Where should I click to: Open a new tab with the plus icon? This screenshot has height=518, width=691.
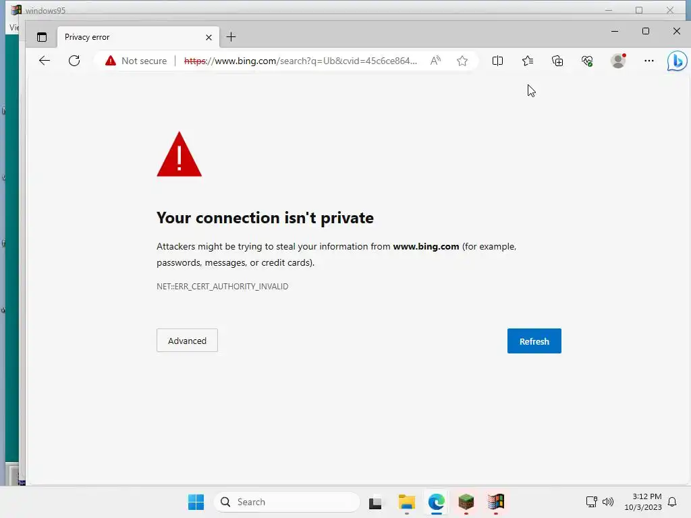click(x=231, y=37)
